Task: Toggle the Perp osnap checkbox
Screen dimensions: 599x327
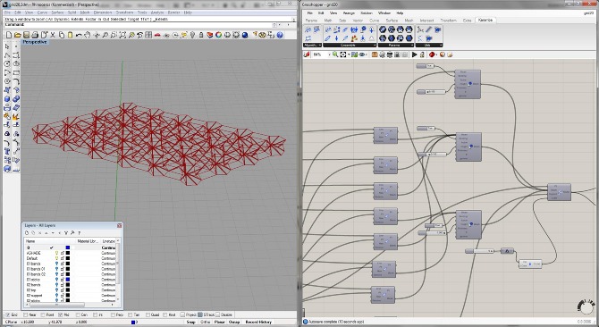Action: coord(113,314)
